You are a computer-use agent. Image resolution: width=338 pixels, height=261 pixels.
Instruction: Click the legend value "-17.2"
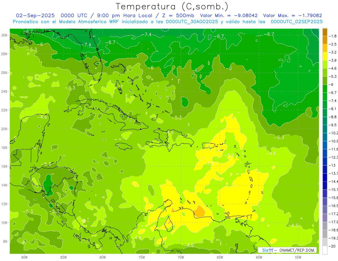tap(333, 214)
